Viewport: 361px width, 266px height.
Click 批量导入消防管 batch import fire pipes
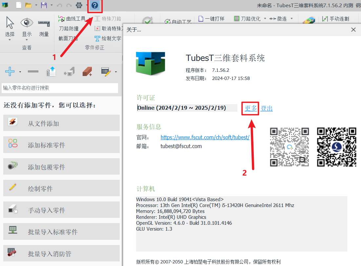pos(61,253)
